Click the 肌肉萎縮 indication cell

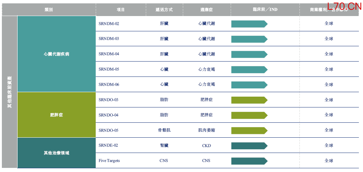coord(206,130)
